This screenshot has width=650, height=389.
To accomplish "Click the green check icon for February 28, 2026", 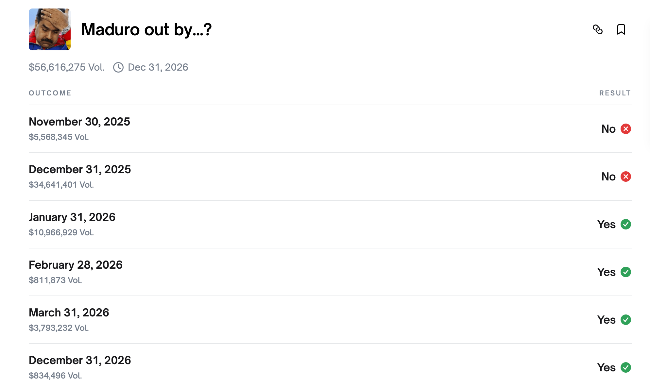I will (x=626, y=272).
